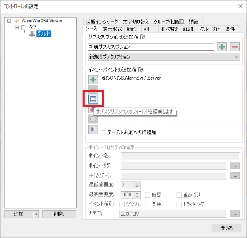Select グリッド item in the tree
Screen dimensions: 247x238
44,34
